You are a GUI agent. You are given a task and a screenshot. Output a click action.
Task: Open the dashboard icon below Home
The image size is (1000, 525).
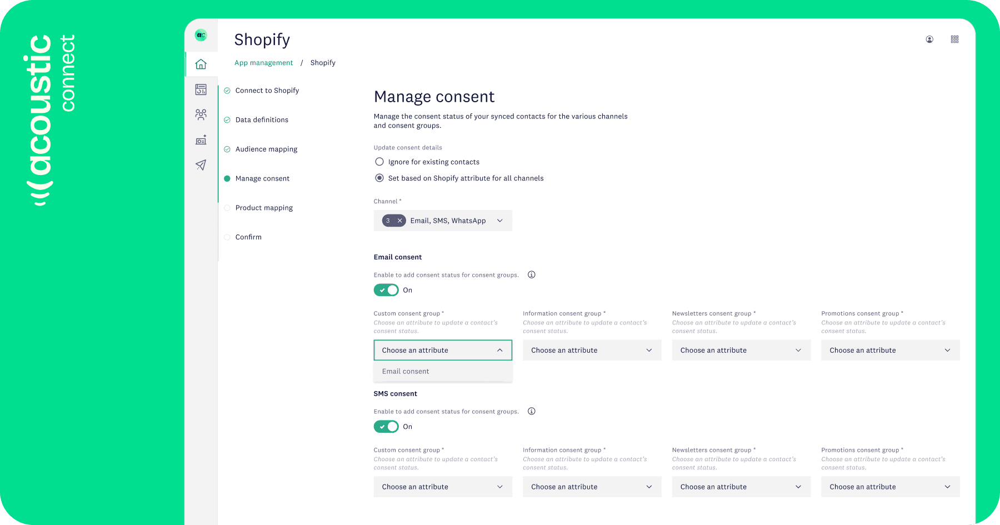click(201, 89)
